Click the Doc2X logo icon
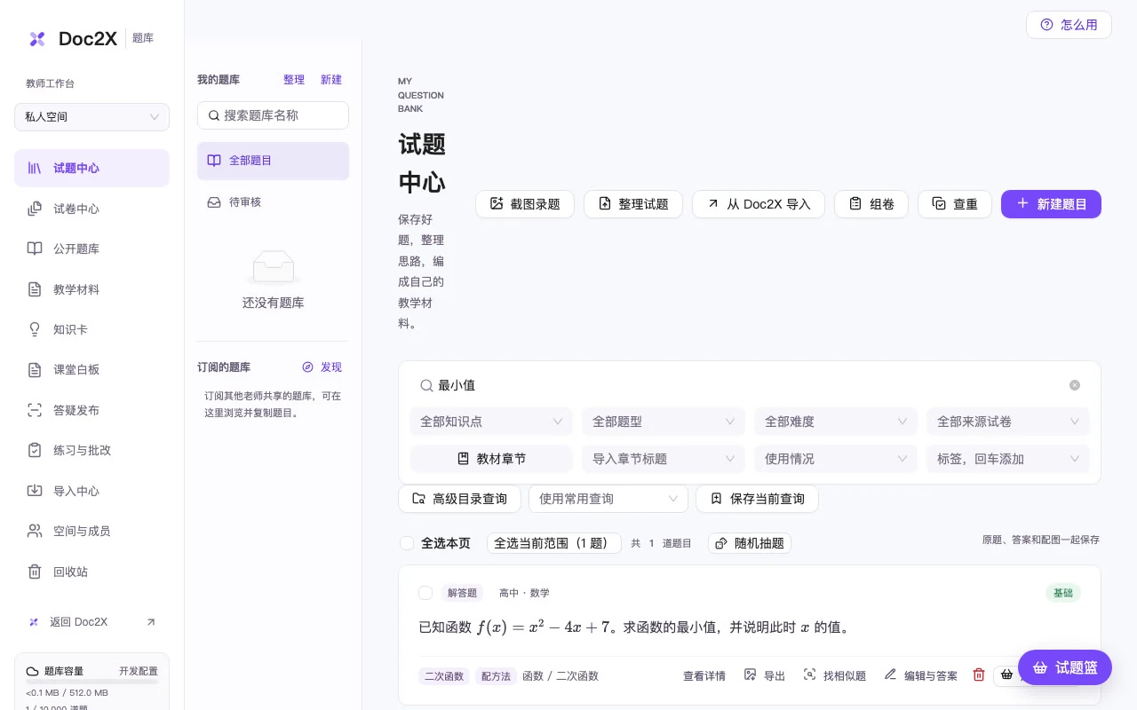This screenshot has height=710, width=1137. (37, 38)
